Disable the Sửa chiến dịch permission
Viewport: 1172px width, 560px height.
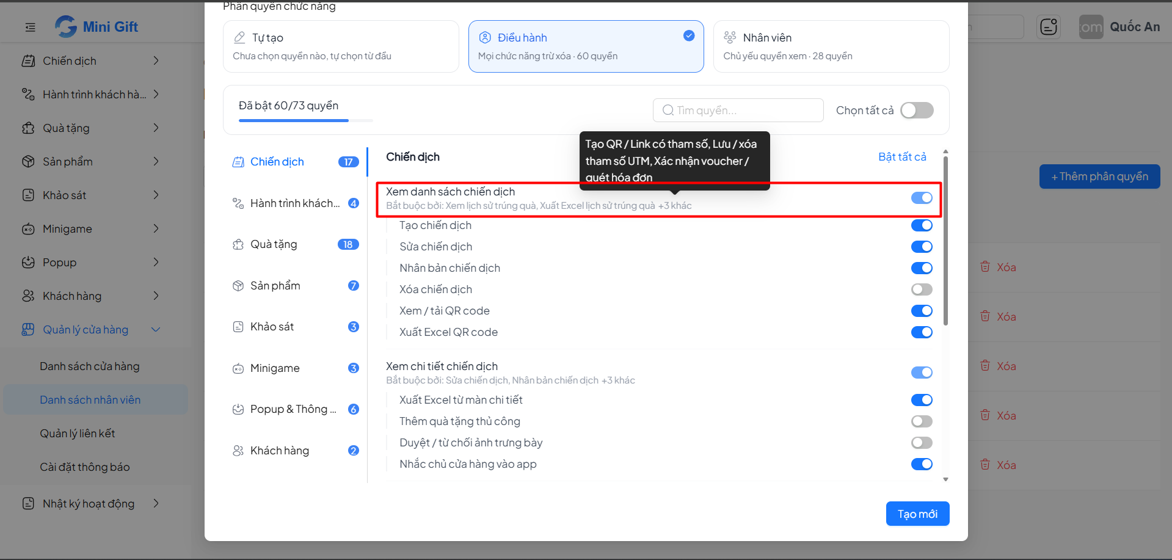click(x=922, y=247)
